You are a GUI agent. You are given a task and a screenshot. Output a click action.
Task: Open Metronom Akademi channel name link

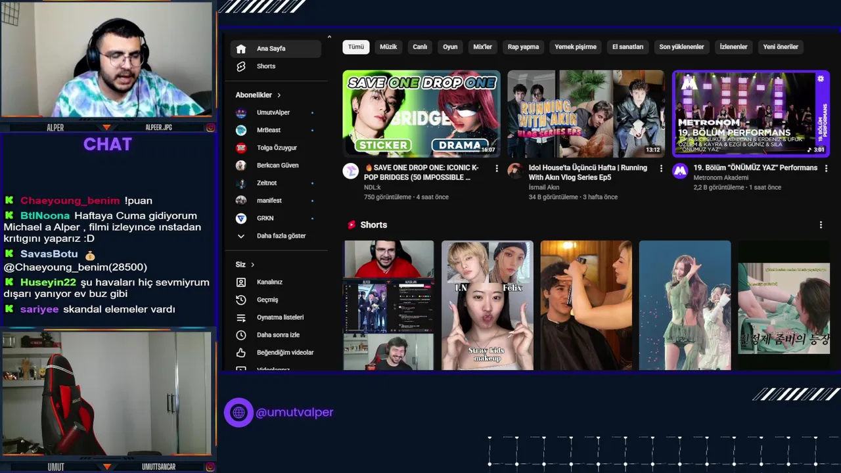coord(721,178)
